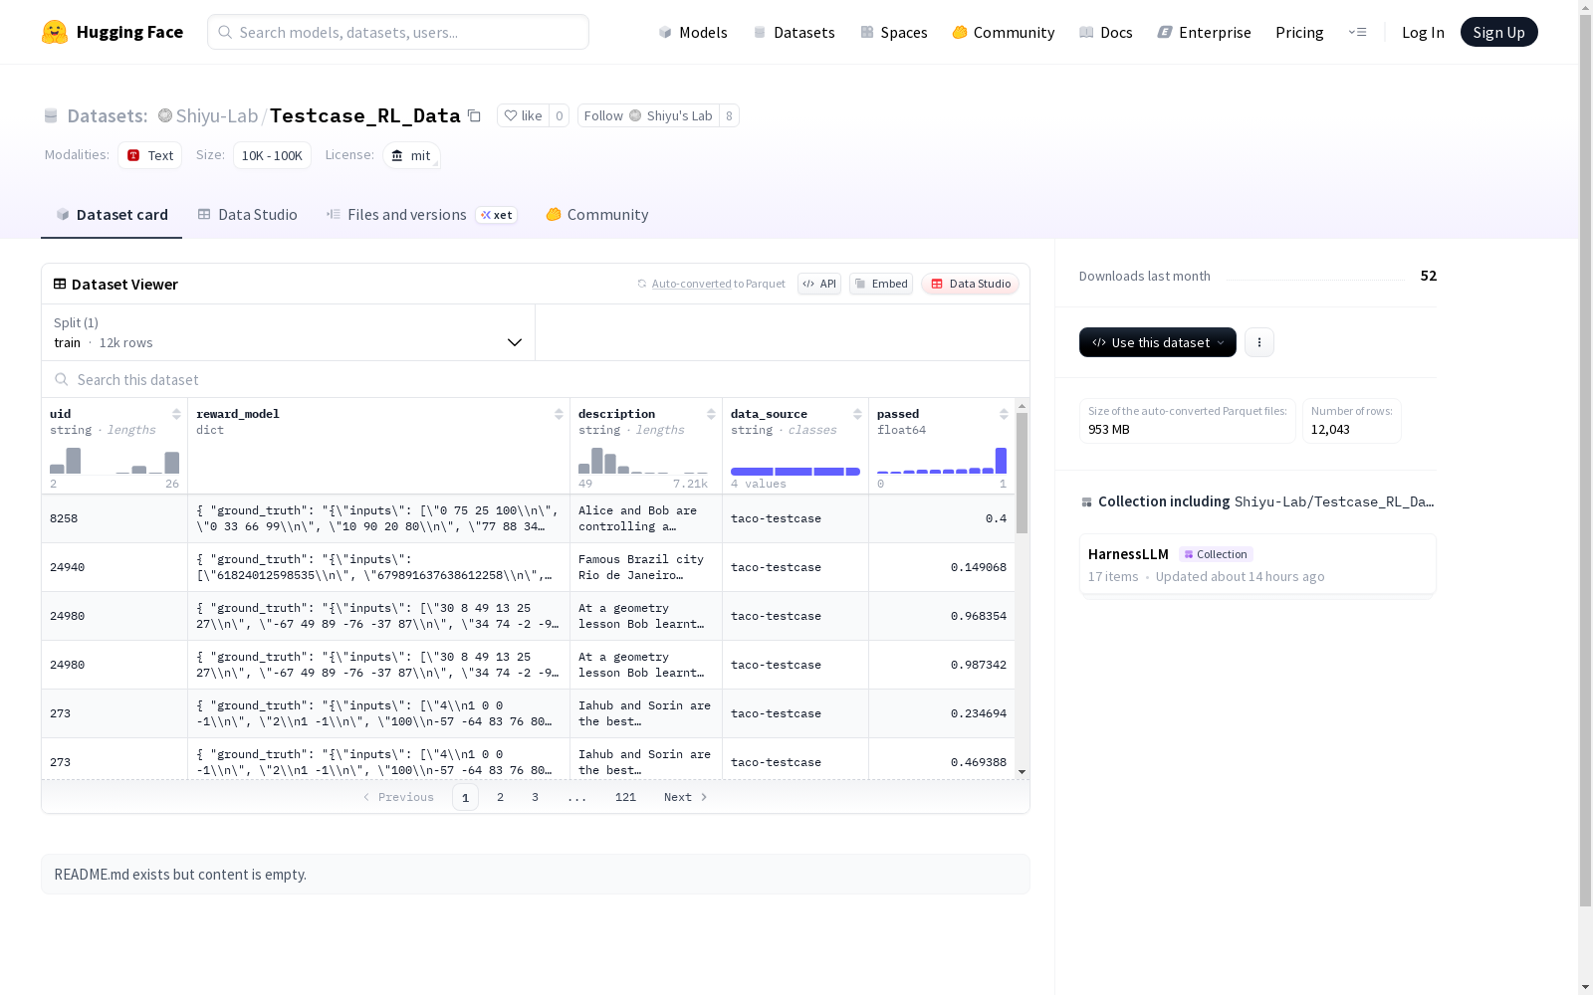Select the passed value 0.149068

(x=978, y=567)
